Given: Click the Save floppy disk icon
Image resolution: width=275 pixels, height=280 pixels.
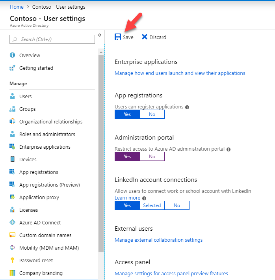Looking at the screenshot, I should click(x=118, y=37).
